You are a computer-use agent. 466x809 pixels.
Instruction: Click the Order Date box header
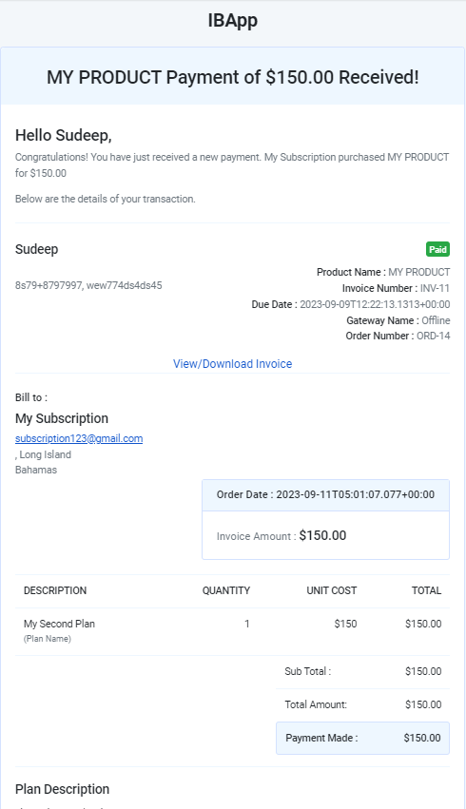325,494
